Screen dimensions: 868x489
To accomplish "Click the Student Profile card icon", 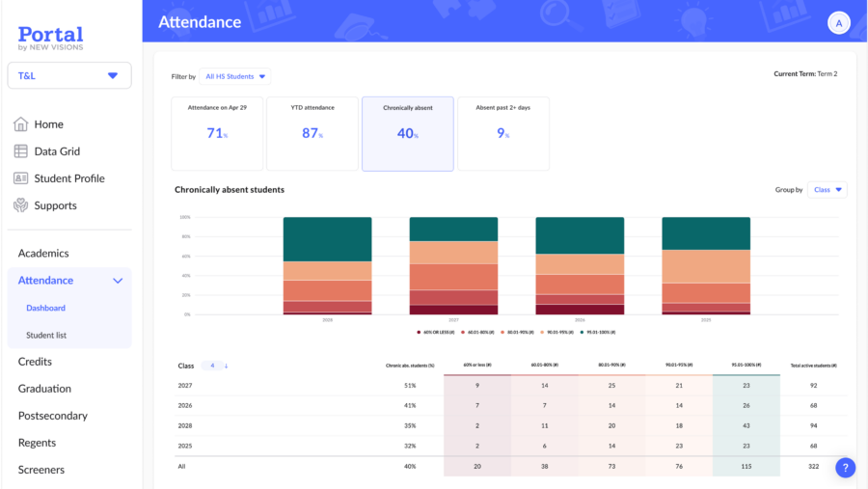I will tap(20, 178).
